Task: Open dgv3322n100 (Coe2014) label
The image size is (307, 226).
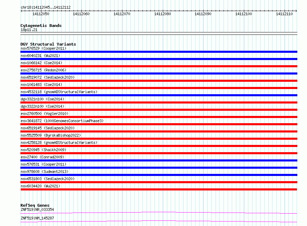Action: [x=42, y=106]
